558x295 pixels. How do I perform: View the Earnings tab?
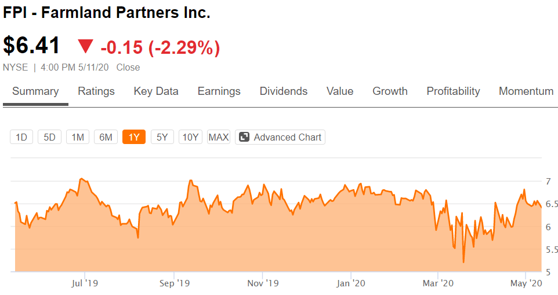point(219,91)
